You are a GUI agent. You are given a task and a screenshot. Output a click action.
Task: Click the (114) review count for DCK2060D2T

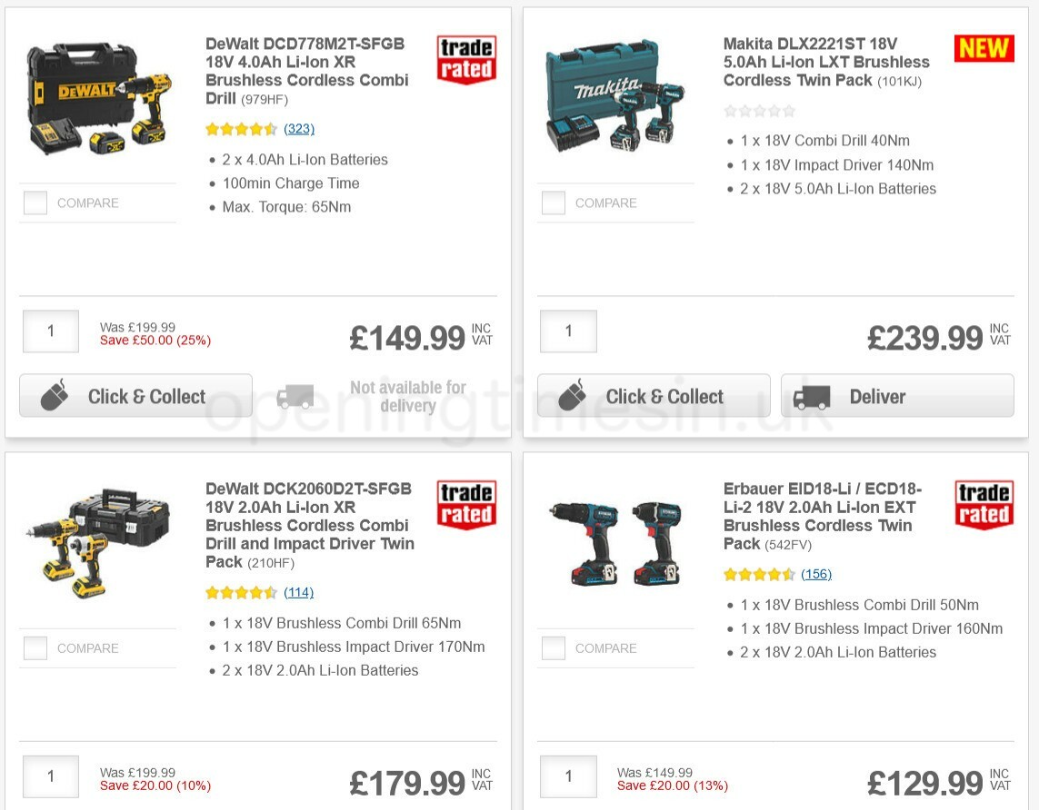pos(299,592)
